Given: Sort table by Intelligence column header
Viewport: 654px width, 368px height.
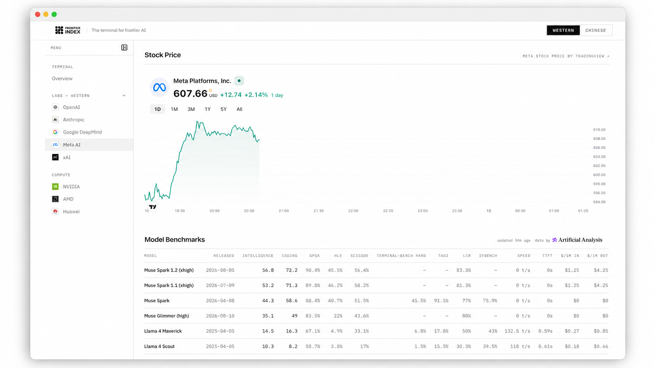Looking at the screenshot, I should point(258,256).
